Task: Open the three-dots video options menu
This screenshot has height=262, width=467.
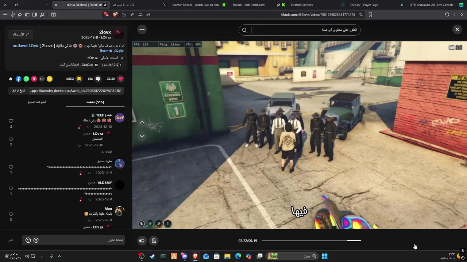Action: coord(142,29)
